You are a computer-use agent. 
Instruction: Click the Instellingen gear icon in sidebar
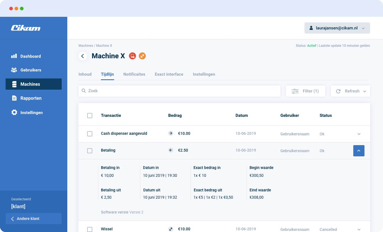(14, 112)
